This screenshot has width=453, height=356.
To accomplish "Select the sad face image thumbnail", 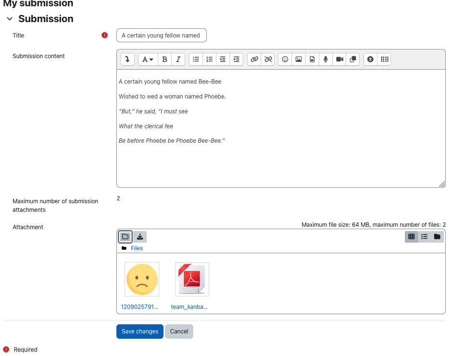I will tap(142, 279).
